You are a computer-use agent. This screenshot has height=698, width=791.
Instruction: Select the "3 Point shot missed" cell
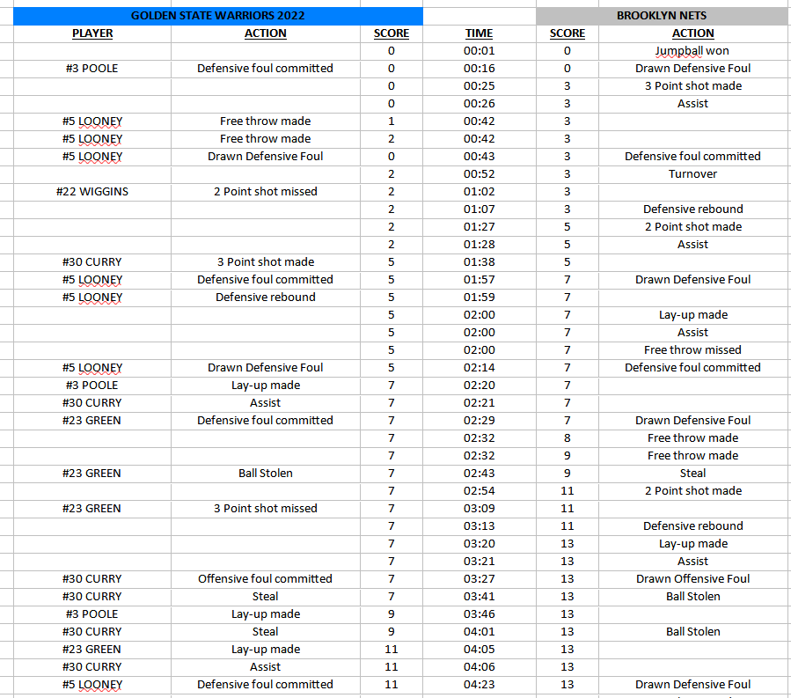click(x=266, y=509)
